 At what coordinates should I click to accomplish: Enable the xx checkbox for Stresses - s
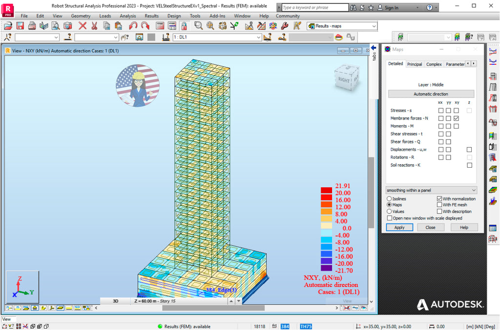tap(440, 110)
